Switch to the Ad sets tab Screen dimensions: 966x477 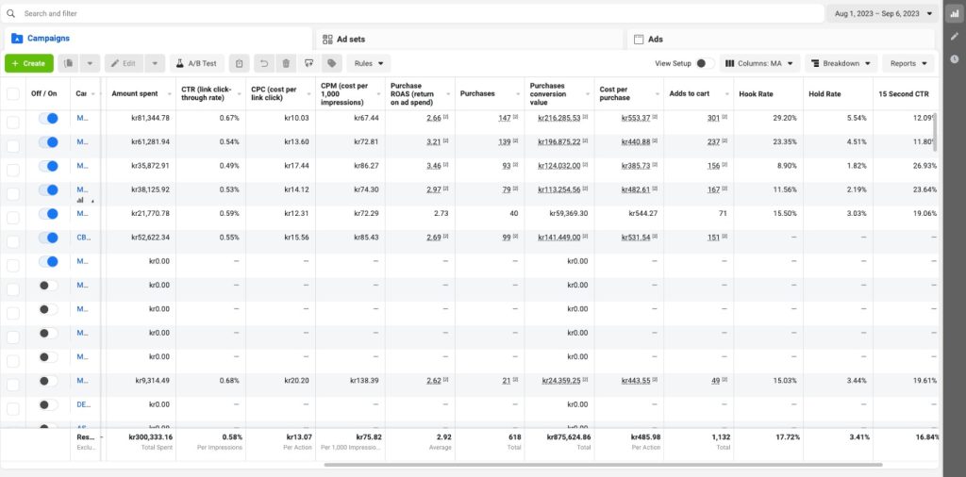pyautogui.click(x=349, y=39)
